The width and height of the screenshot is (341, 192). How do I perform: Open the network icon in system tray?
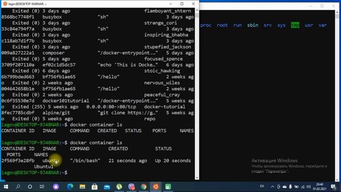[303, 187]
